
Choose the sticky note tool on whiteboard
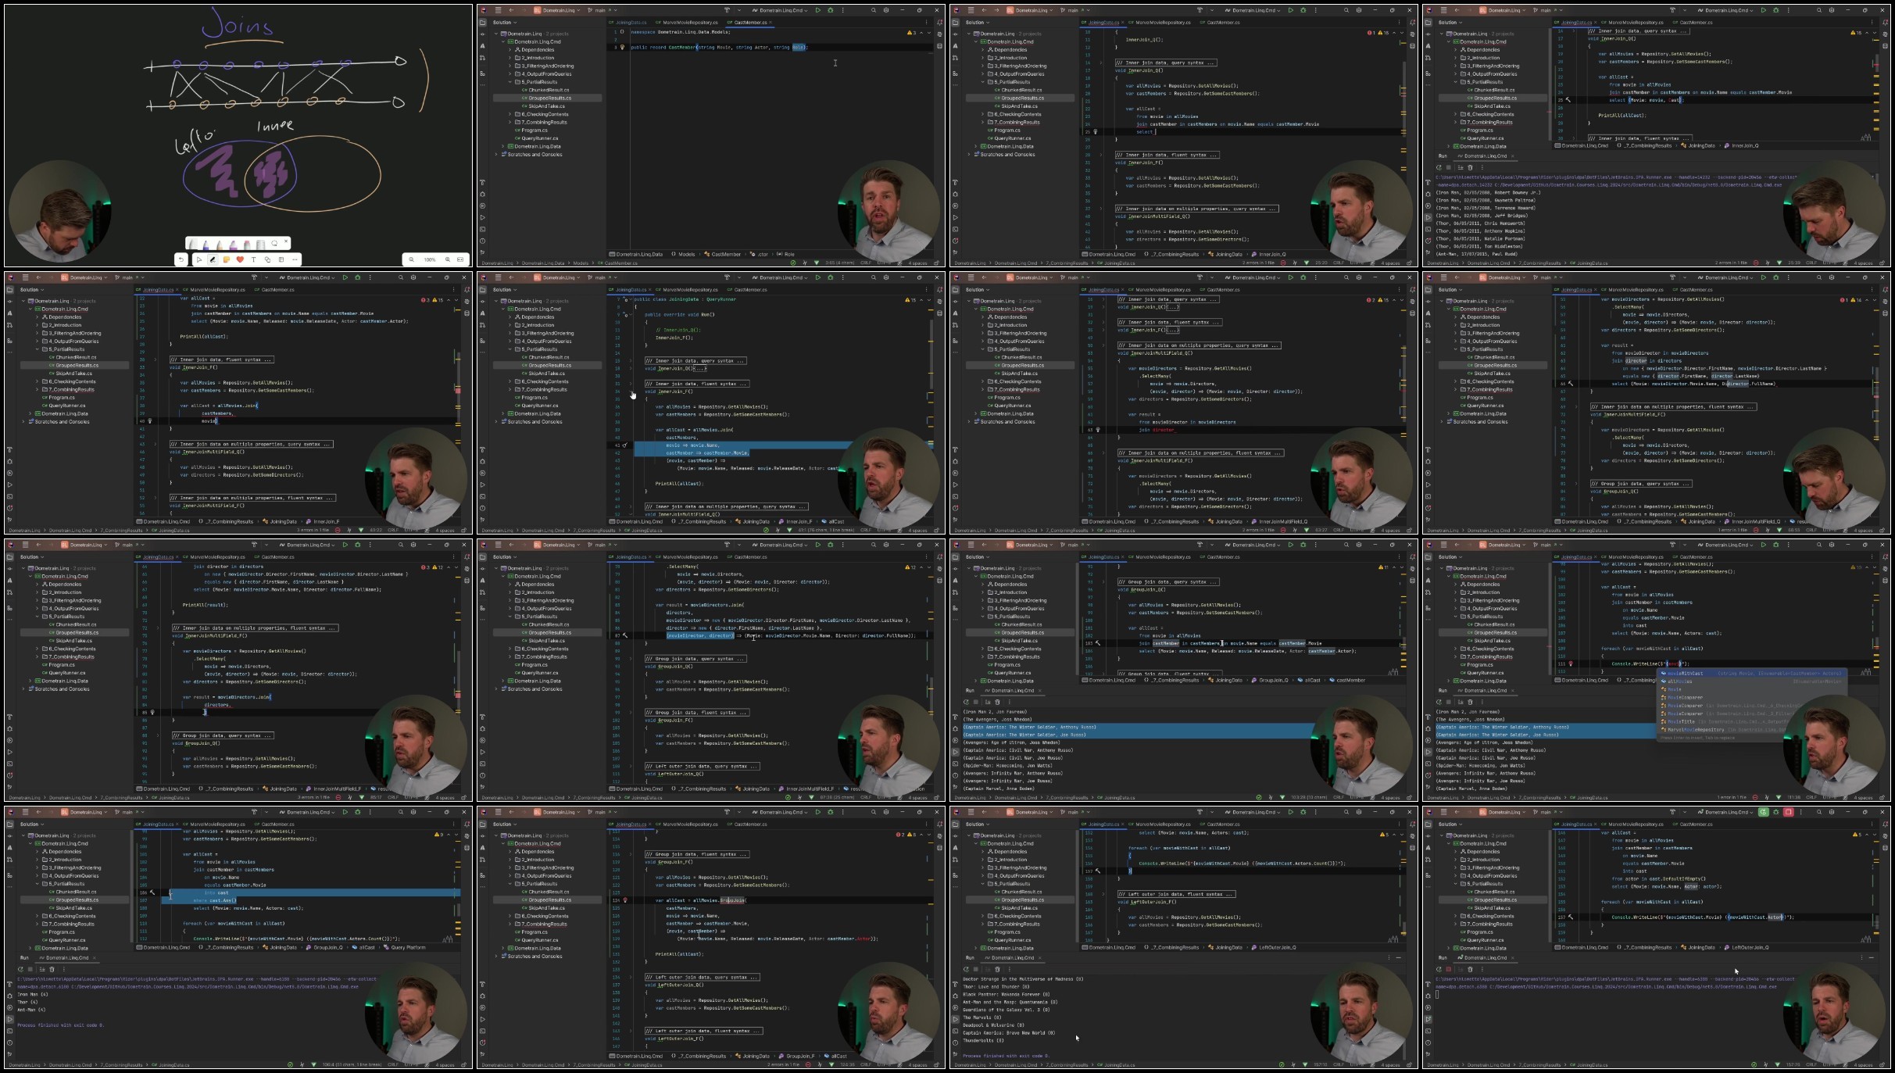point(227,259)
